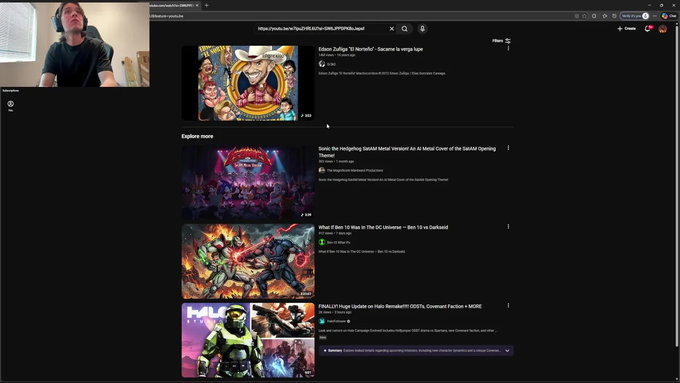The image size is (680, 383).
Task: Open Sonic the Hedgehog SatAM Metal title
Action: pyautogui.click(x=407, y=152)
